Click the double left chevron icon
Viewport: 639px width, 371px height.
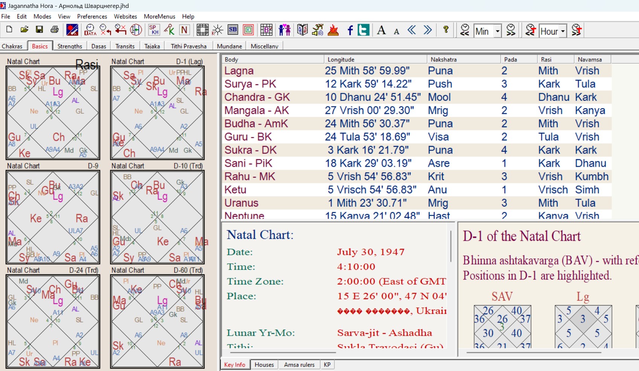click(412, 30)
